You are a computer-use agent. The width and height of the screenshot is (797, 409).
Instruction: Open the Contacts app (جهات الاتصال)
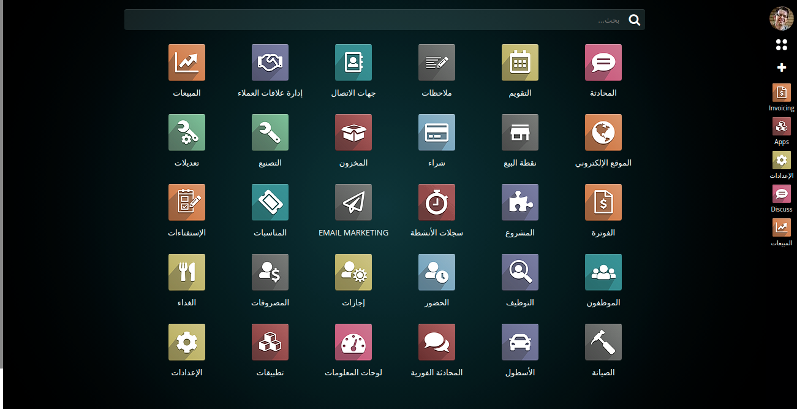[x=353, y=63]
